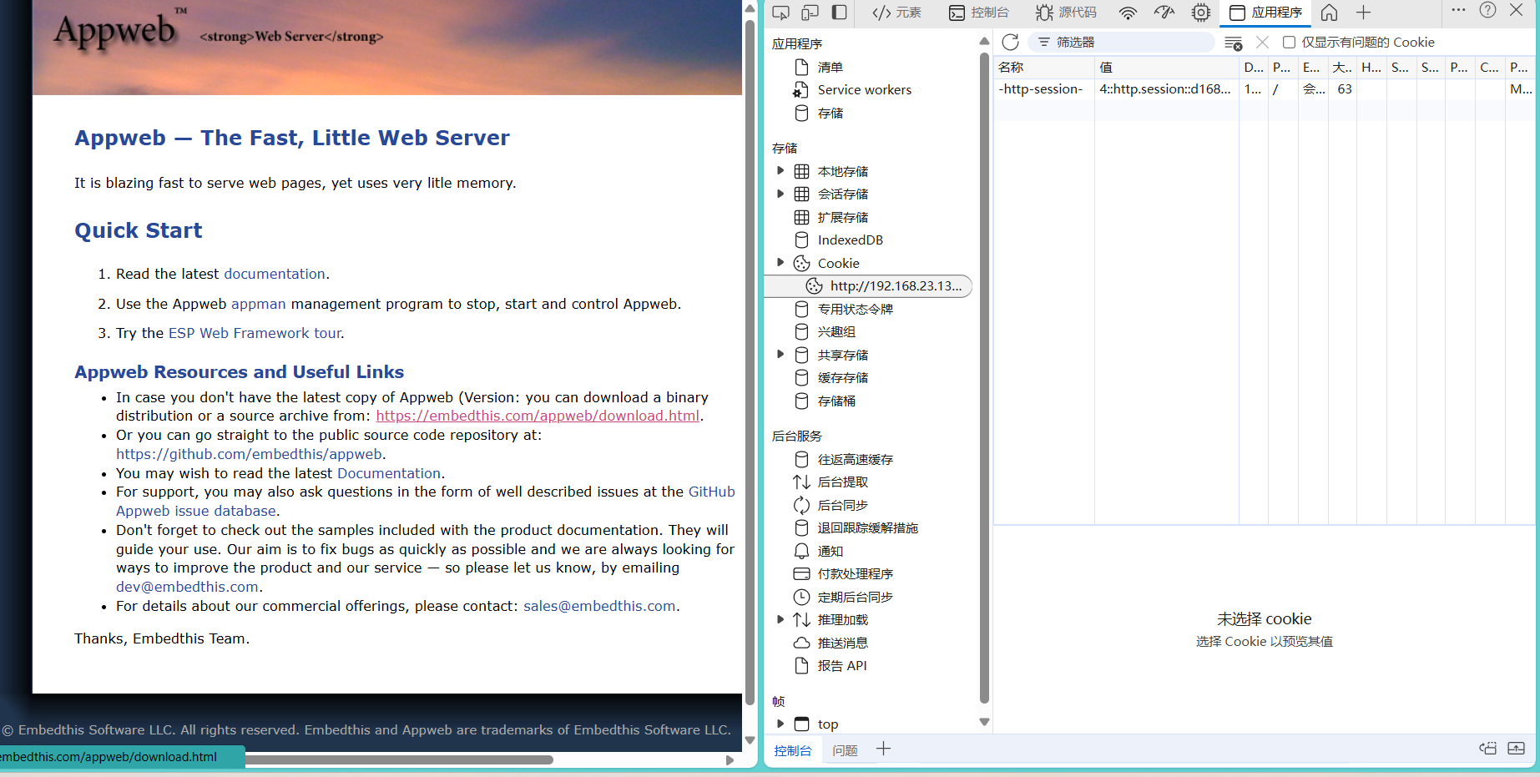
Task: Click sidebar scroll-down arrow in DevTools
Action: point(984,722)
